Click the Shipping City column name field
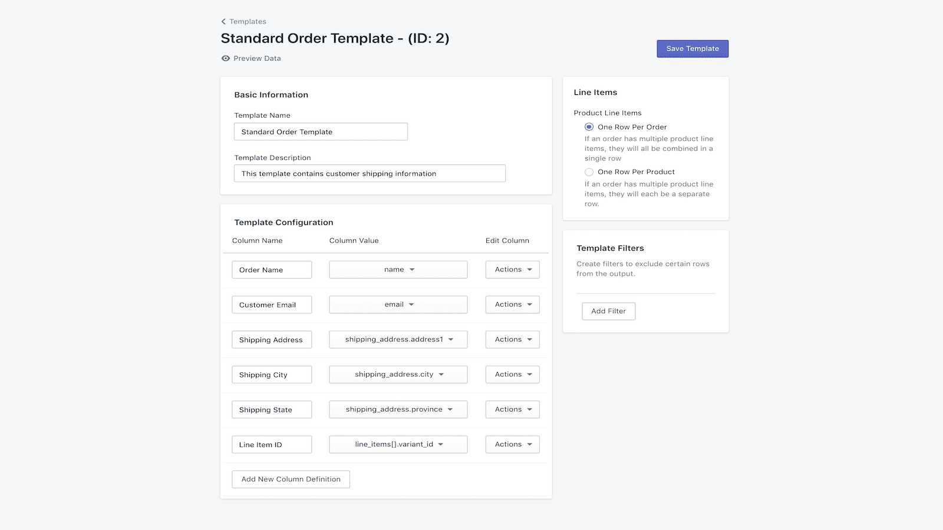 click(x=272, y=375)
